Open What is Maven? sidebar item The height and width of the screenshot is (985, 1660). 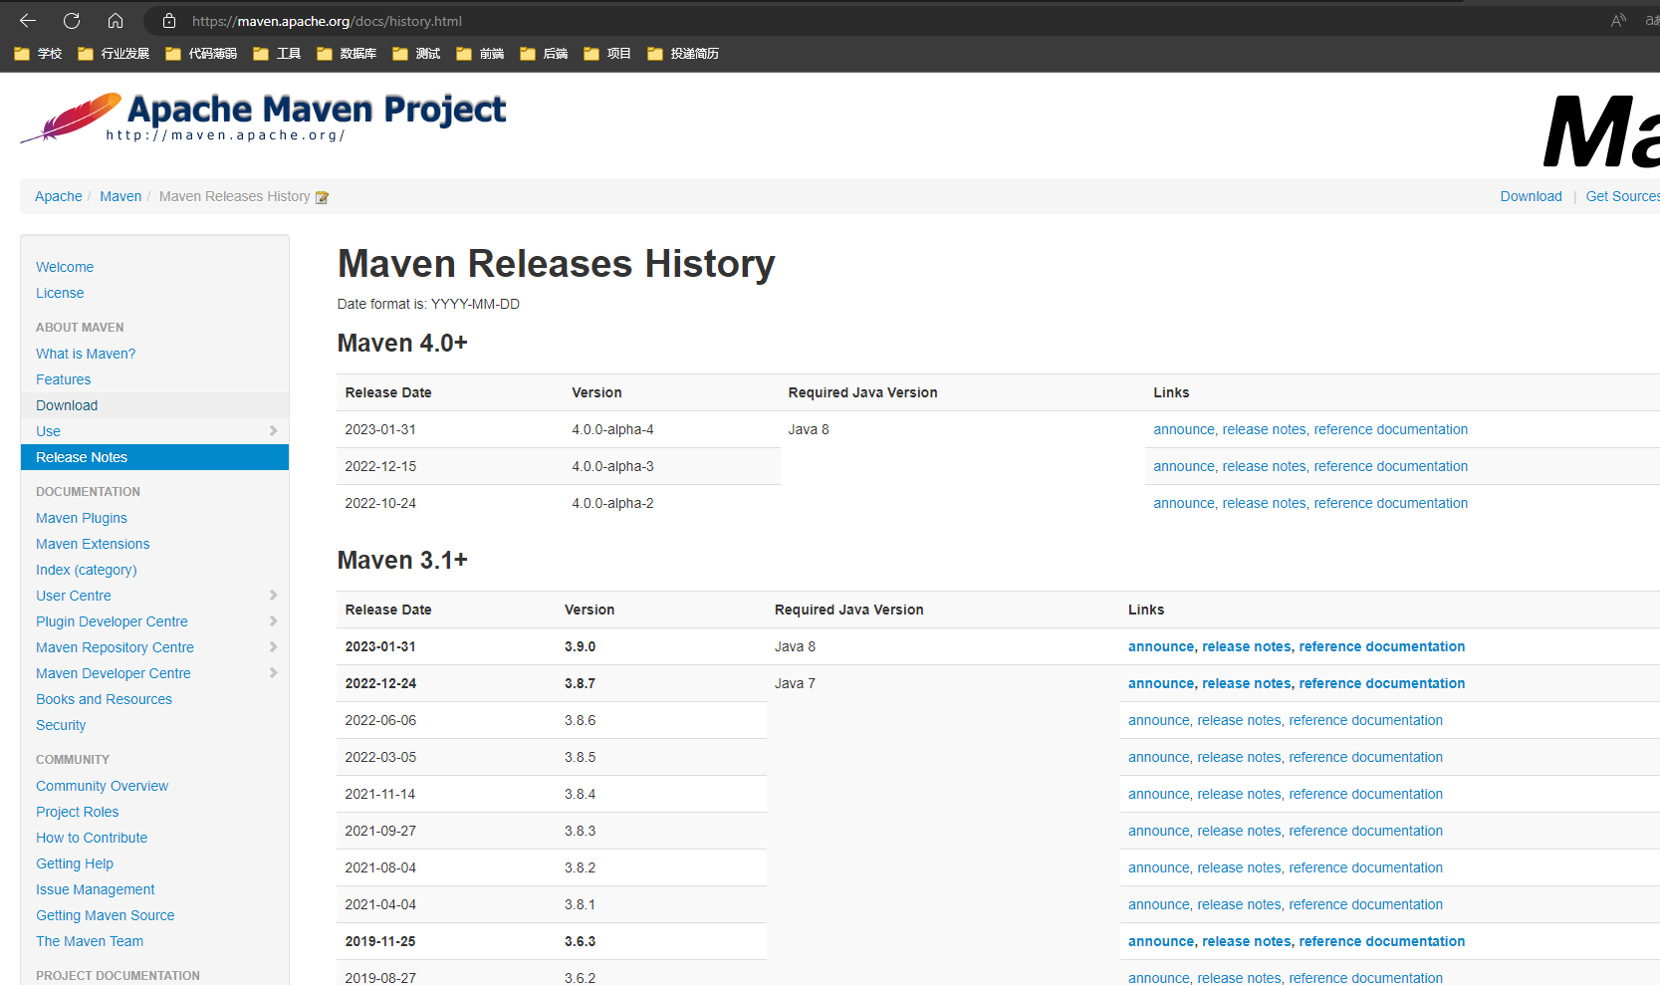[x=86, y=354]
